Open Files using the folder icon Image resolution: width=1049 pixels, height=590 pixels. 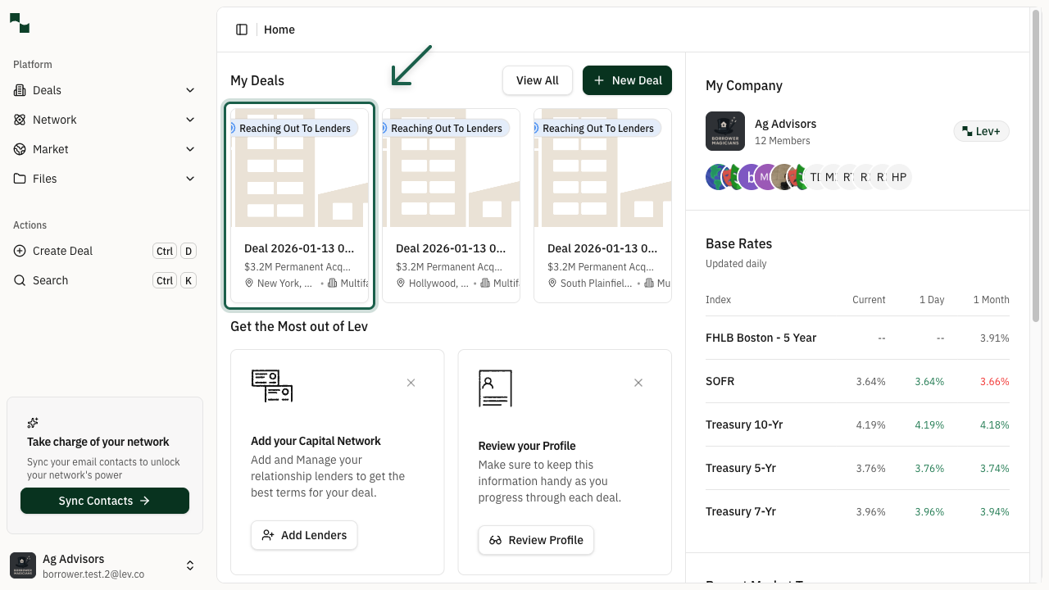coord(19,179)
